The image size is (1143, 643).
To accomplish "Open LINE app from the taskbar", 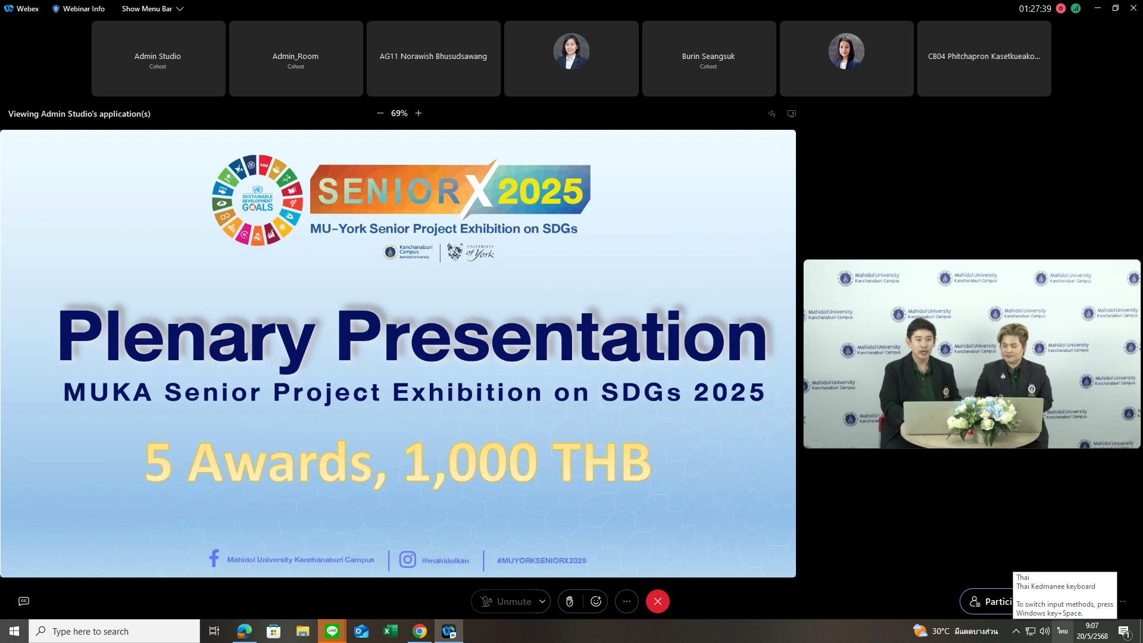I will click(x=332, y=631).
